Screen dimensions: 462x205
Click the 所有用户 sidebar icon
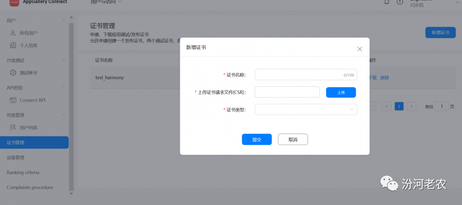click(x=13, y=33)
